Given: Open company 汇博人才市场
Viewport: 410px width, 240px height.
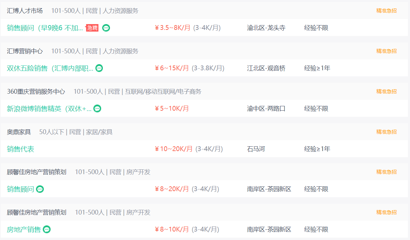Looking at the screenshot, I should (x=25, y=11).
